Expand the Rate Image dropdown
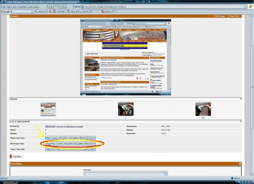The height and width of the screenshot is (184, 254). [220, 16]
